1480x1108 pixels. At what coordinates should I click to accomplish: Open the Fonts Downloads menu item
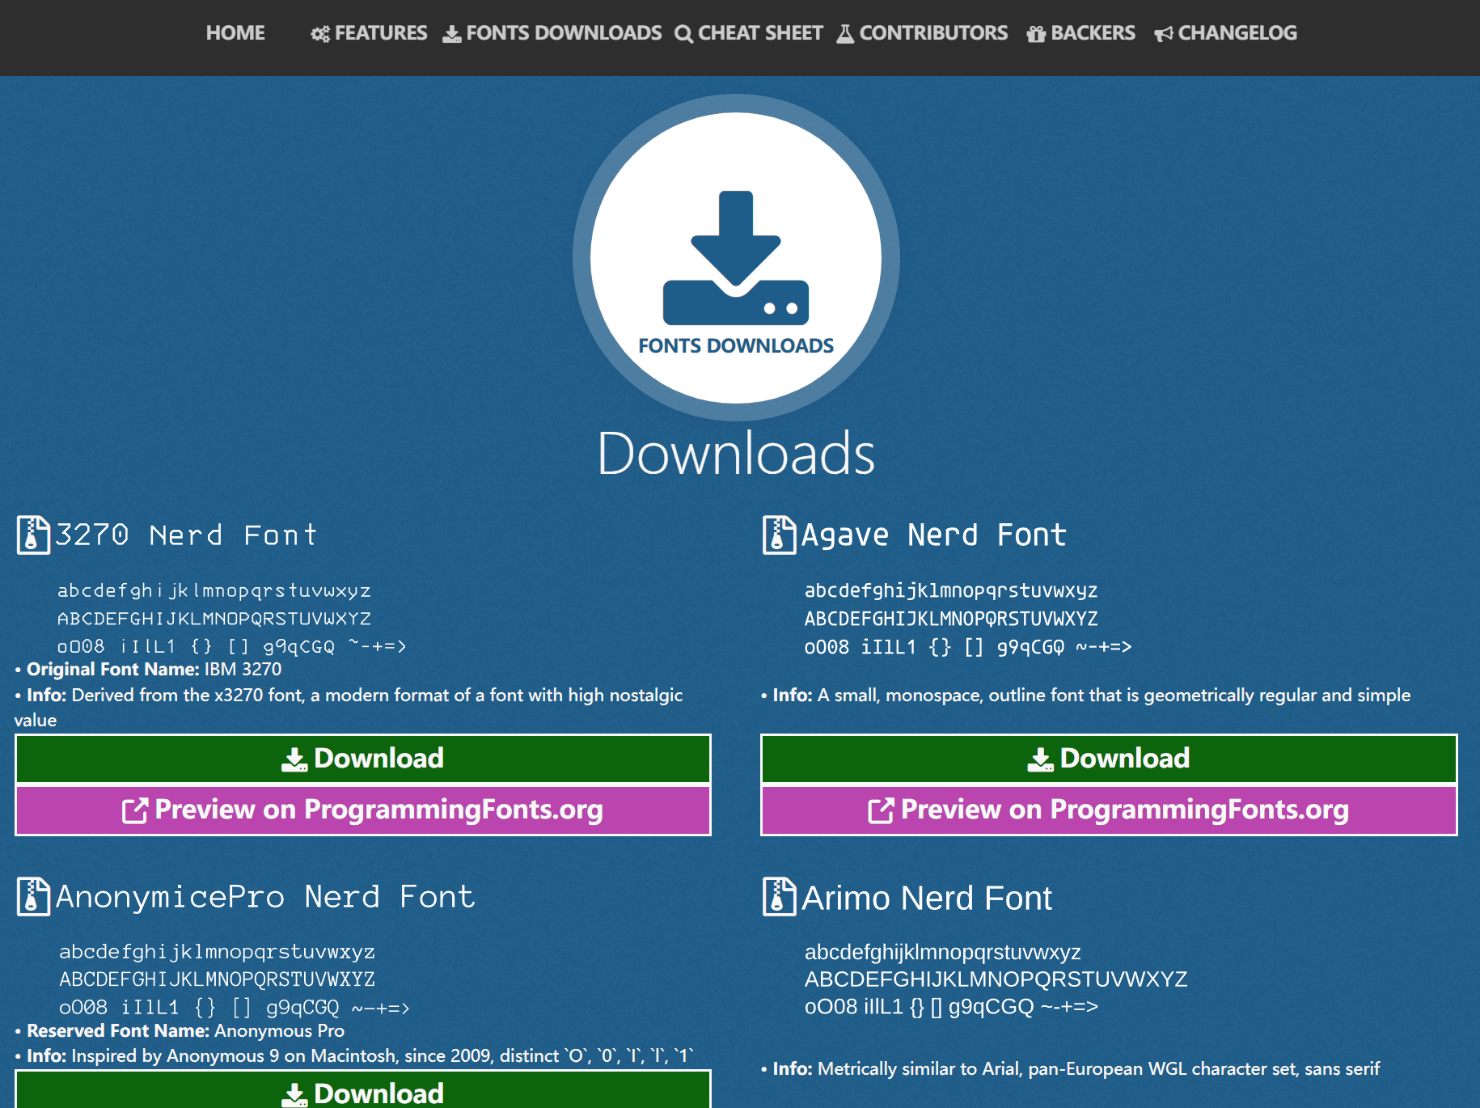564,33
